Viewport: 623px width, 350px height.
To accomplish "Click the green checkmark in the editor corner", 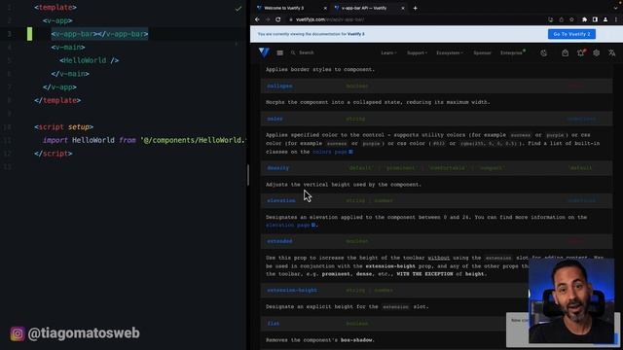I will click(x=238, y=9).
